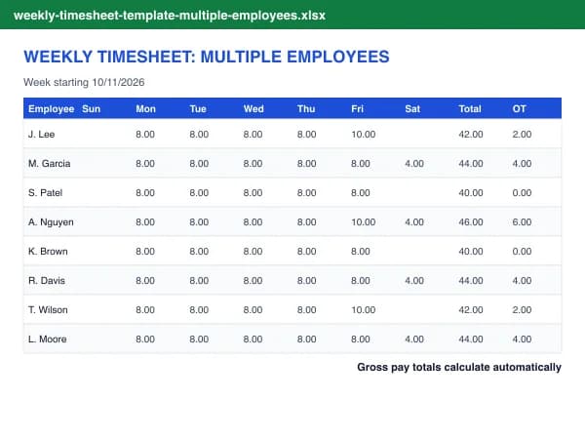Select M. Garcia's Tuesday 8.00 cell
Image resolution: width=585 pixels, height=439 pixels.
pyautogui.click(x=199, y=164)
